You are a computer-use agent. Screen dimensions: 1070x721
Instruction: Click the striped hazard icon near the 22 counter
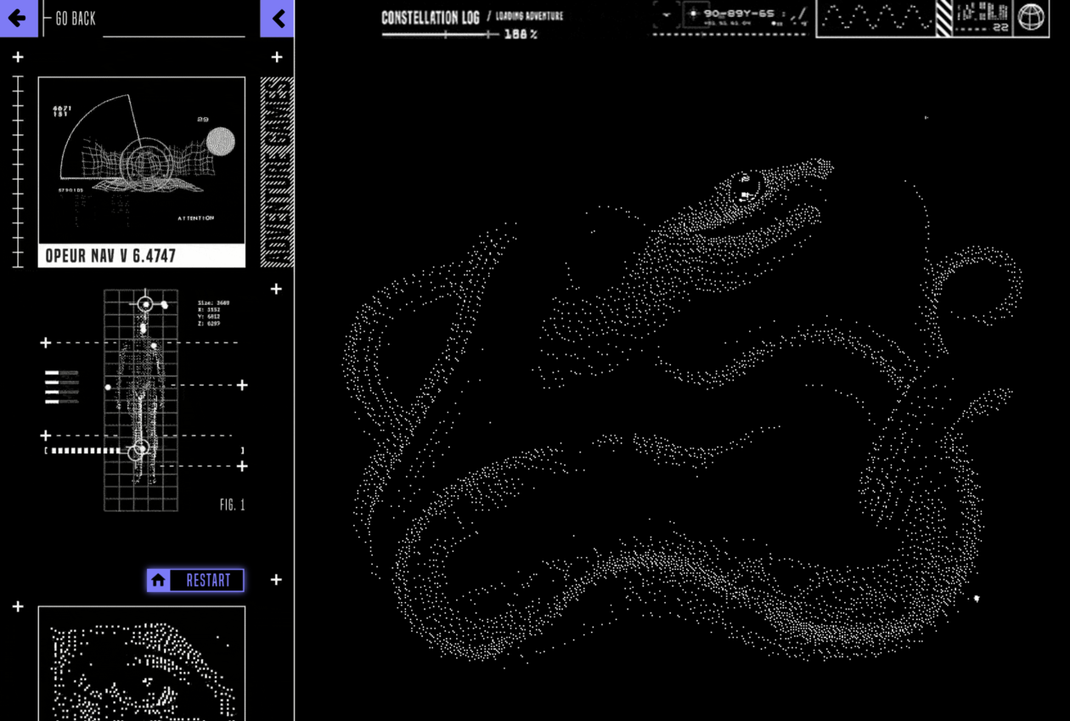[x=943, y=18]
